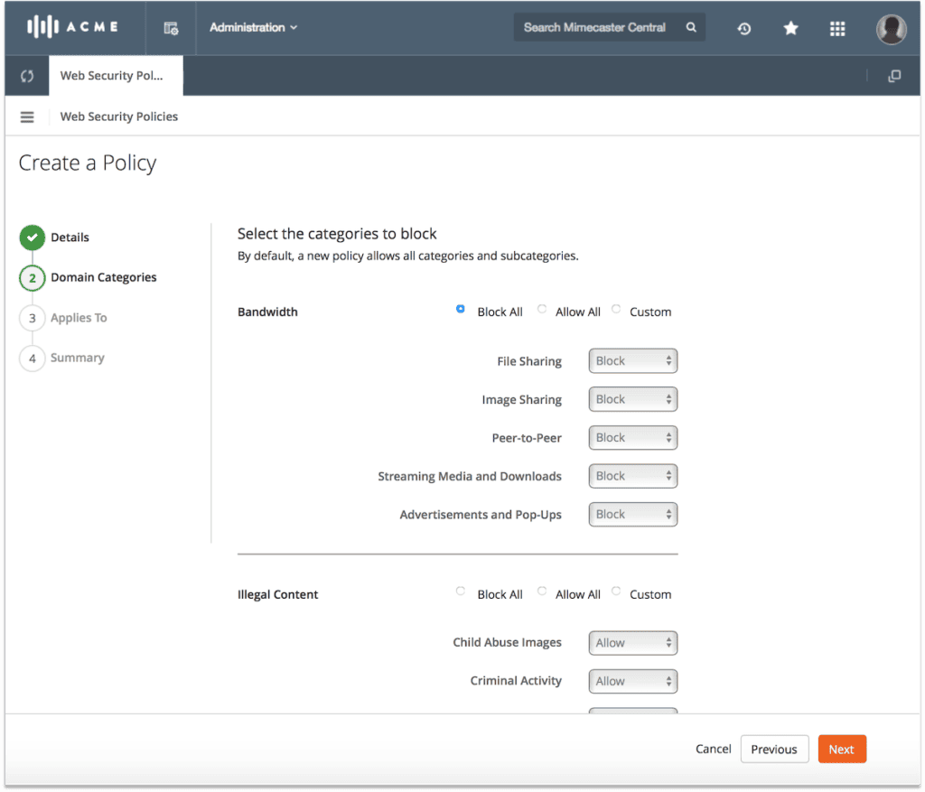925x792 pixels.
Task: Click step 4 circle icon
Action: tap(33, 358)
